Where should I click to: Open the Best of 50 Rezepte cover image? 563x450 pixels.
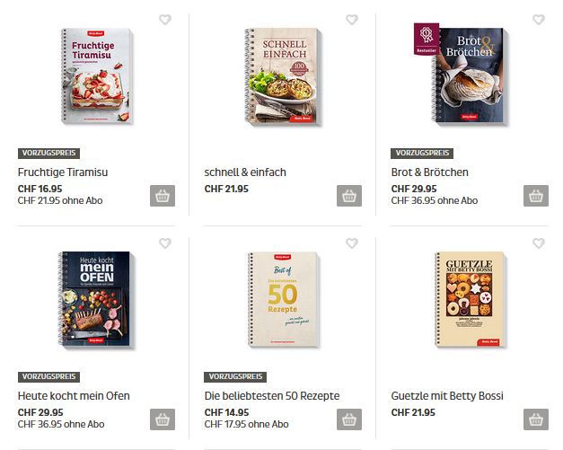tap(284, 299)
